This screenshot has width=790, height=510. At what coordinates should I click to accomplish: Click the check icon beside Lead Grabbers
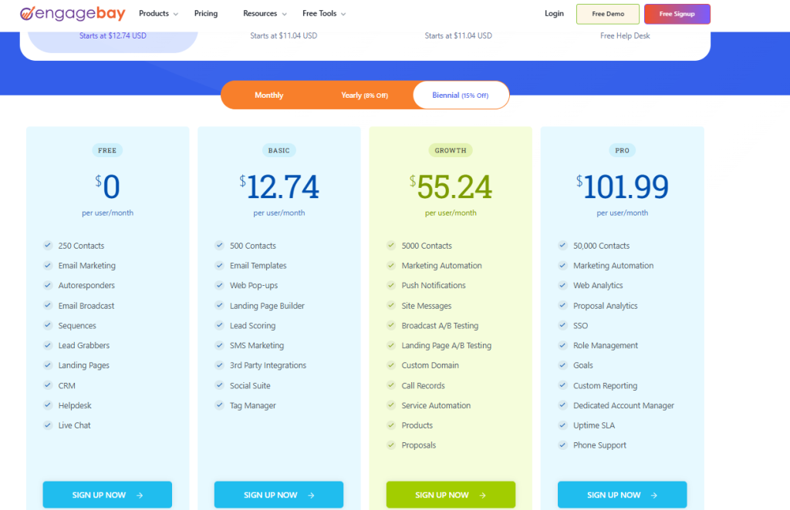[48, 345]
